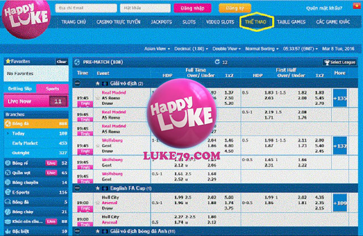The image size is (363, 236).
Task: Open the Double View dropdown
Action: (x=226, y=49)
